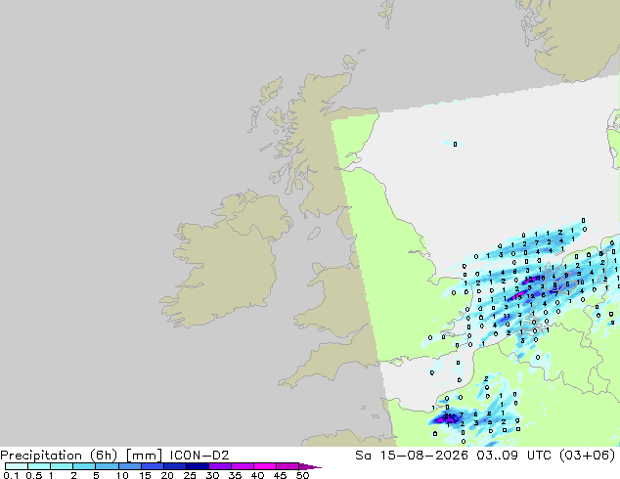Click the 25–30 mm dark blue swatch
This screenshot has width=620, height=479.
coord(198,466)
